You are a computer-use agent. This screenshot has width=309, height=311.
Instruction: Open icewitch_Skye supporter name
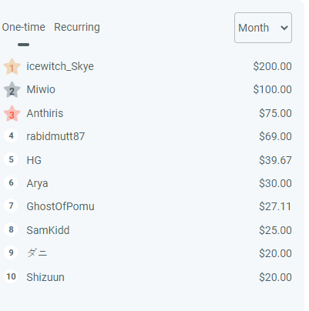[x=60, y=66]
